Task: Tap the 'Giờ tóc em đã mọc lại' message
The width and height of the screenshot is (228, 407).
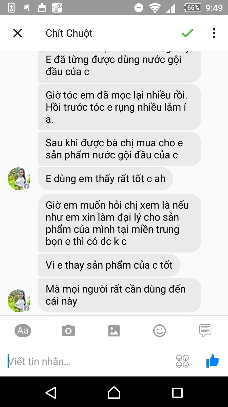Action: tap(120, 107)
